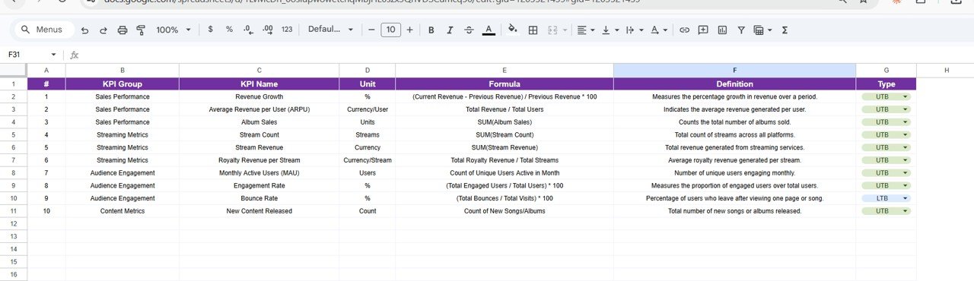Viewport: 974px width, 281px height.
Task: Click the 'KPI Name' header cell
Action: [259, 84]
